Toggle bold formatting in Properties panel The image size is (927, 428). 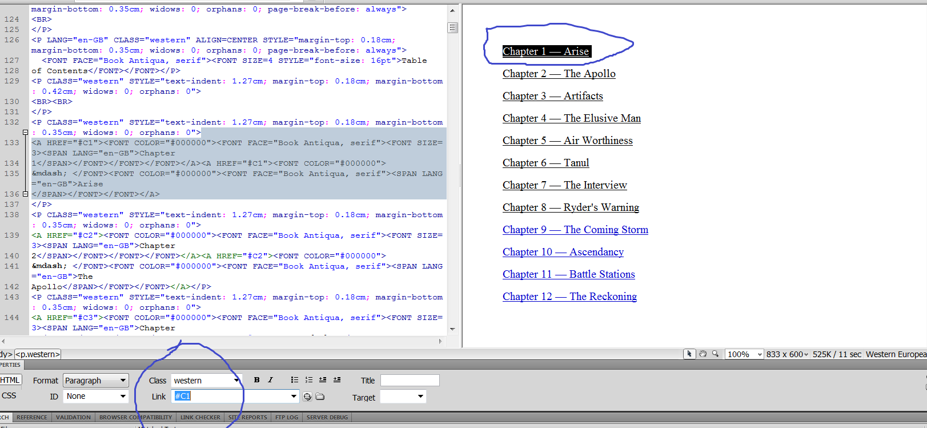pos(256,380)
